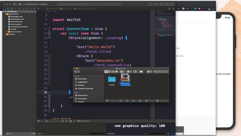Open the report navigator icon
Image resolution: width=241 pixels, height=136 pixels.
34,8
